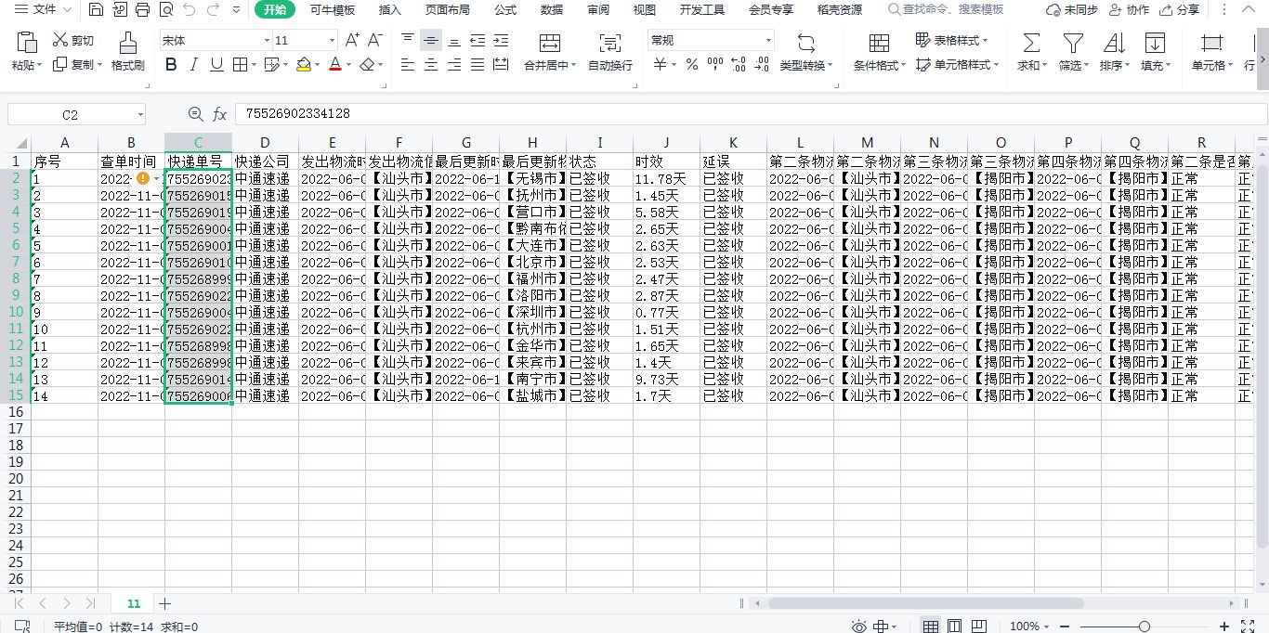Screen dimensions: 1269x633
Task: Click the Filter (筛选) funnel icon
Action: 1073,43
